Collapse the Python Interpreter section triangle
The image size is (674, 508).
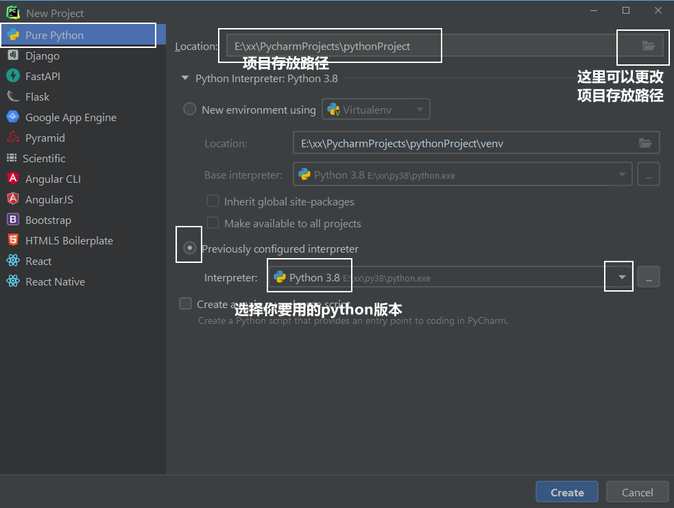tap(185, 78)
